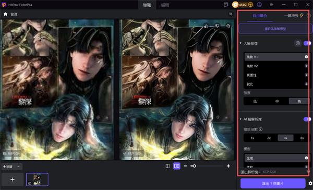Viewport: 313px width, 190px height.
Task: Click the 匯出 1 張圖片 export button
Action: (x=273, y=183)
